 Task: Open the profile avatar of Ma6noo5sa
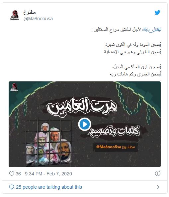coord(15,15)
